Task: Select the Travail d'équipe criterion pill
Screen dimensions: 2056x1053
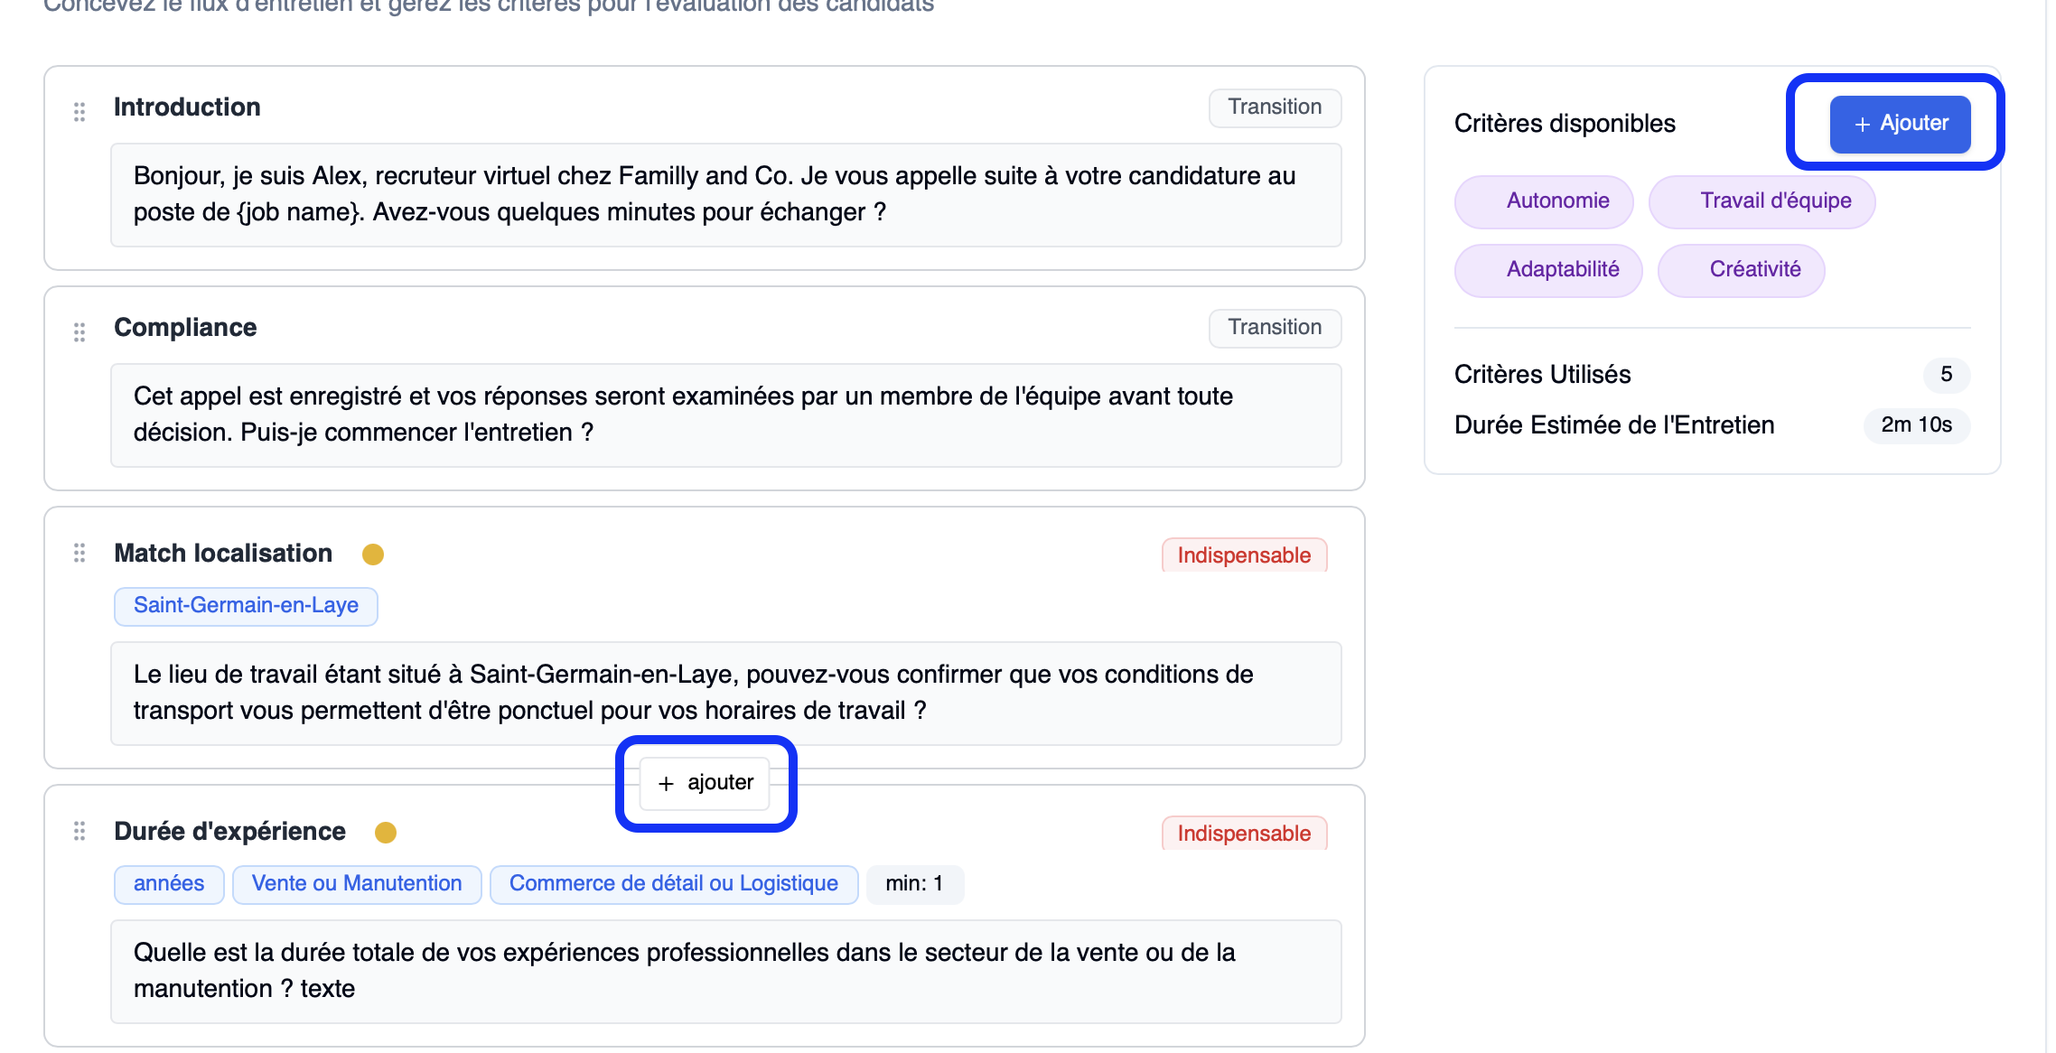Action: 1761,201
